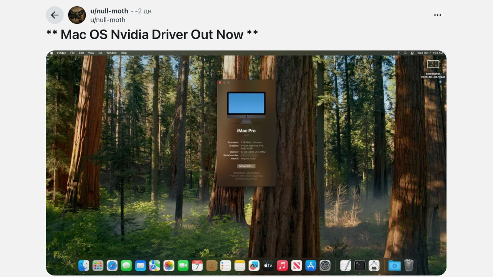The width and height of the screenshot is (493, 277).
Task: Open Calendar in the Dock
Action: (197, 265)
